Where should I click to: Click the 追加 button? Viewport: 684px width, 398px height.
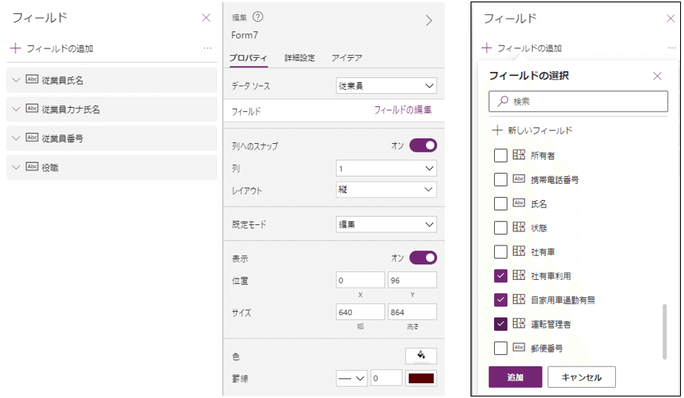click(x=515, y=377)
